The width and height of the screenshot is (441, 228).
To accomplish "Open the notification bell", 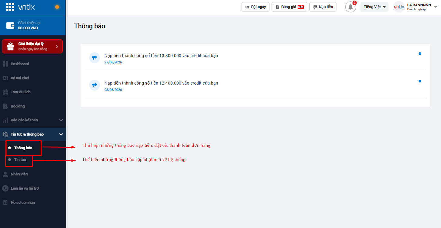I will click(x=351, y=7).
